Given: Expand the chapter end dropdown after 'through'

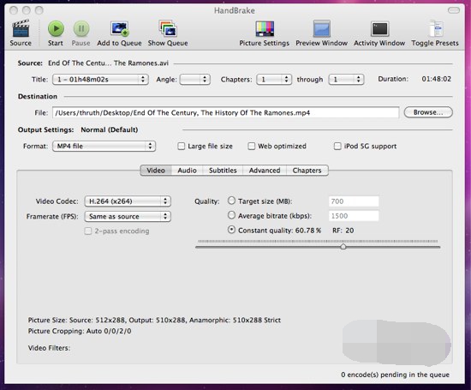Looking at the screenshot, I should click(346, 80).
